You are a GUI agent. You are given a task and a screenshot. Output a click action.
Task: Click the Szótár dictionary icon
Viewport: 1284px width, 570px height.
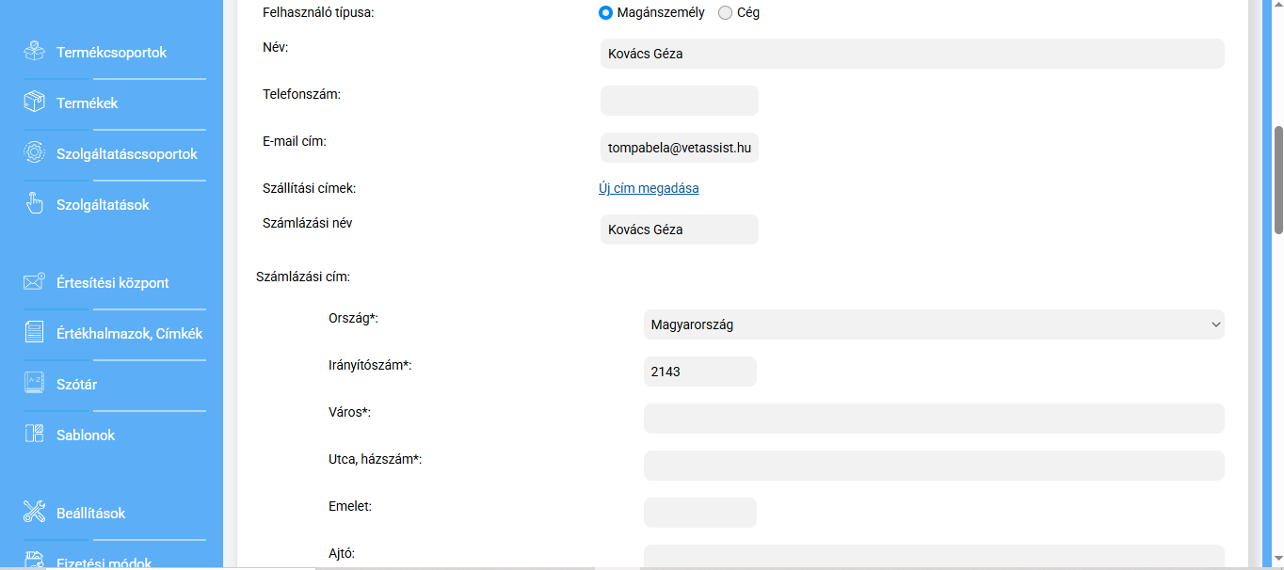[35, 384]
